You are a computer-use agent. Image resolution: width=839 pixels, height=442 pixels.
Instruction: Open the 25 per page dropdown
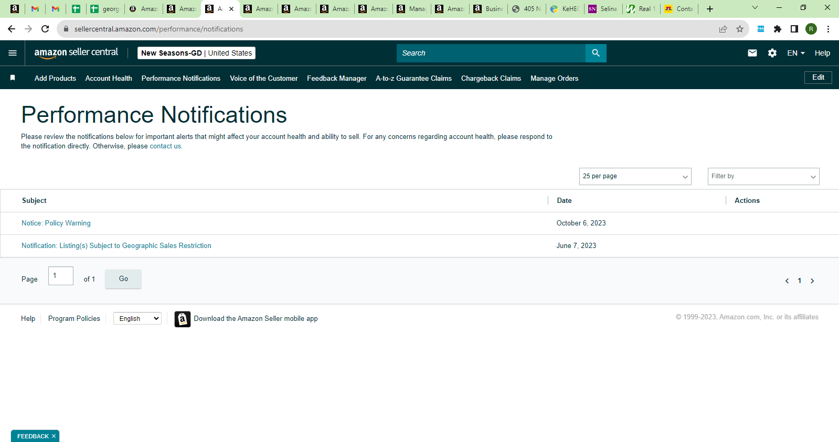pos(635,176)
